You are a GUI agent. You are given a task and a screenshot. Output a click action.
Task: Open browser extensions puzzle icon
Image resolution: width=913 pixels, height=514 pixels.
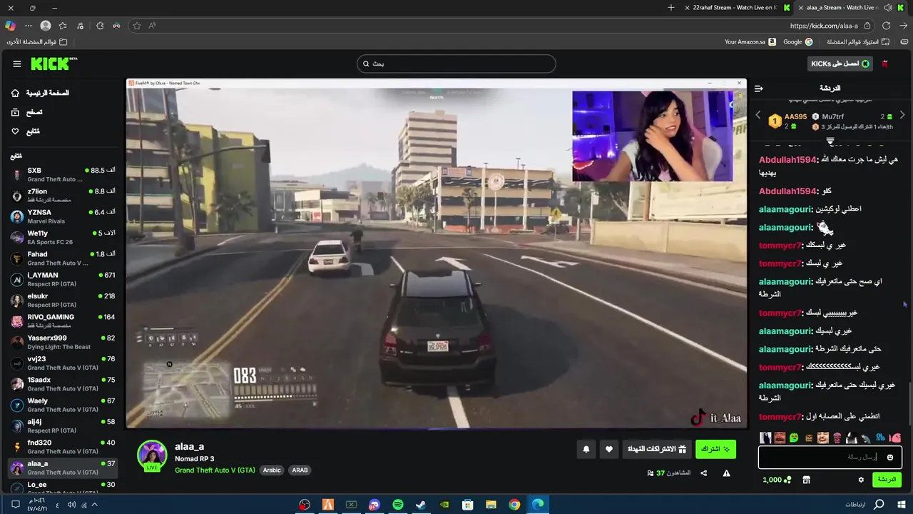tap(100, 26)
